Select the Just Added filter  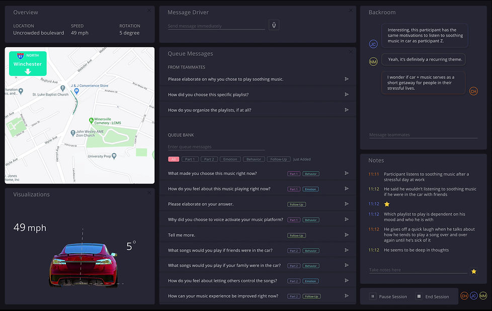pos(302,159)
